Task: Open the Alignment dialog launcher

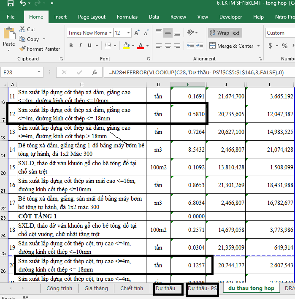Action: click(x=260, y=59)
